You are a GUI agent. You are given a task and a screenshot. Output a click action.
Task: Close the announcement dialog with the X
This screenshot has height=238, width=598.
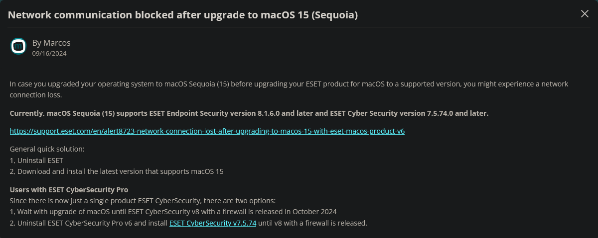[x=585, y=14]
